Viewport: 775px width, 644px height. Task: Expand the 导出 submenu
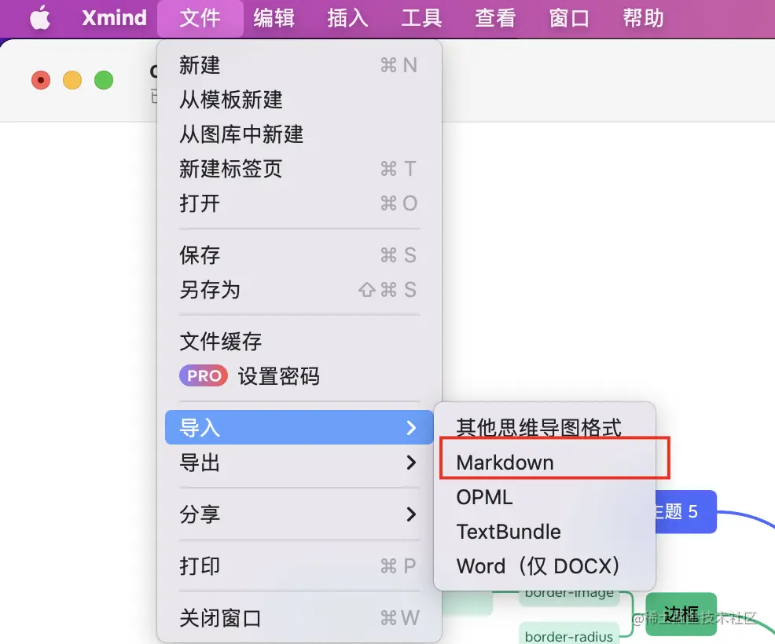click(x=299, y=463)
